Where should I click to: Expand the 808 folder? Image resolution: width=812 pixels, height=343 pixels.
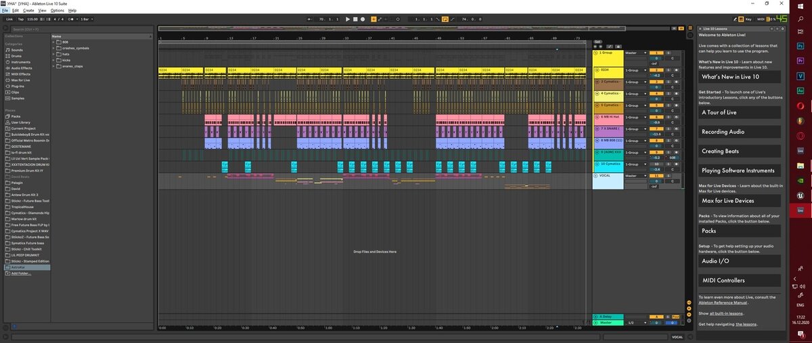tap(54, 43)
